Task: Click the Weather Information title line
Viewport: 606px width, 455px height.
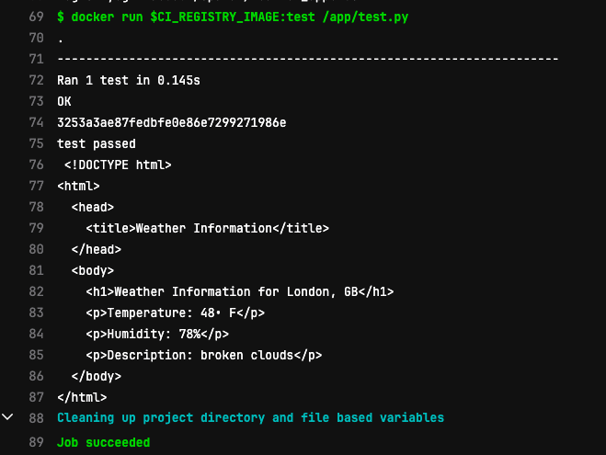Action: pos(208,228)
